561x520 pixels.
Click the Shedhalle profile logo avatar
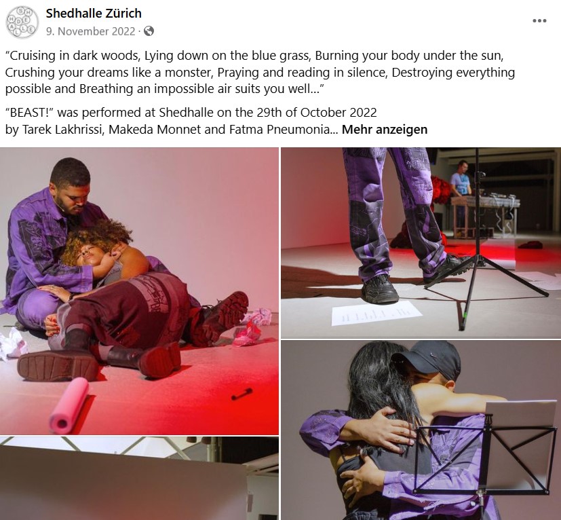coord(22,22)
